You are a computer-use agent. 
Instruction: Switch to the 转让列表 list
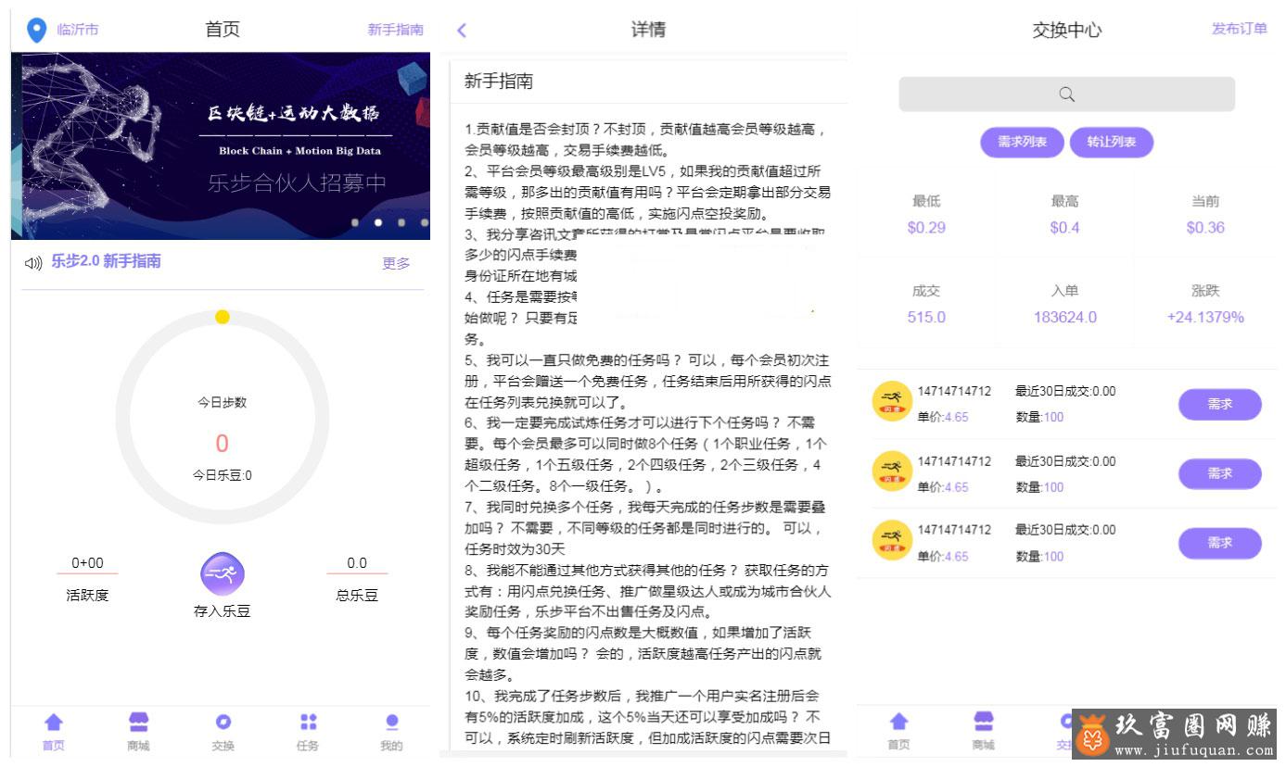pyautogui.click(x=1111, y=142)
